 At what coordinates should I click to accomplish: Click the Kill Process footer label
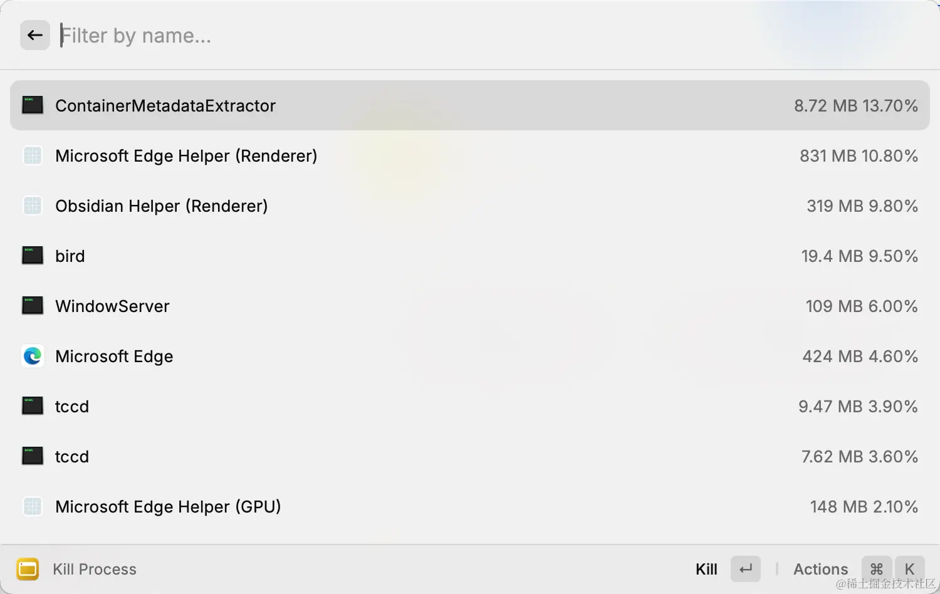pos(95,569)
